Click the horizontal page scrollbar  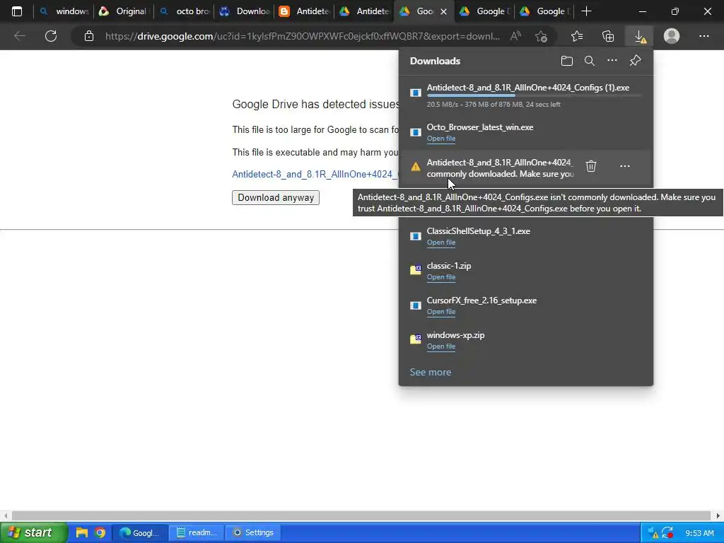[x=361, y=515]
